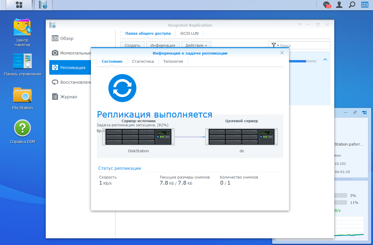Click the 0 / 1 snapshot count
The height and width of the screenshot is (245, 373).
point(225,183)
